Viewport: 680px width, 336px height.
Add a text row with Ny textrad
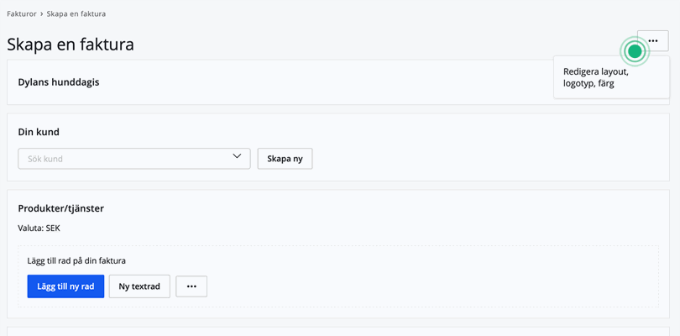(139, 286)
